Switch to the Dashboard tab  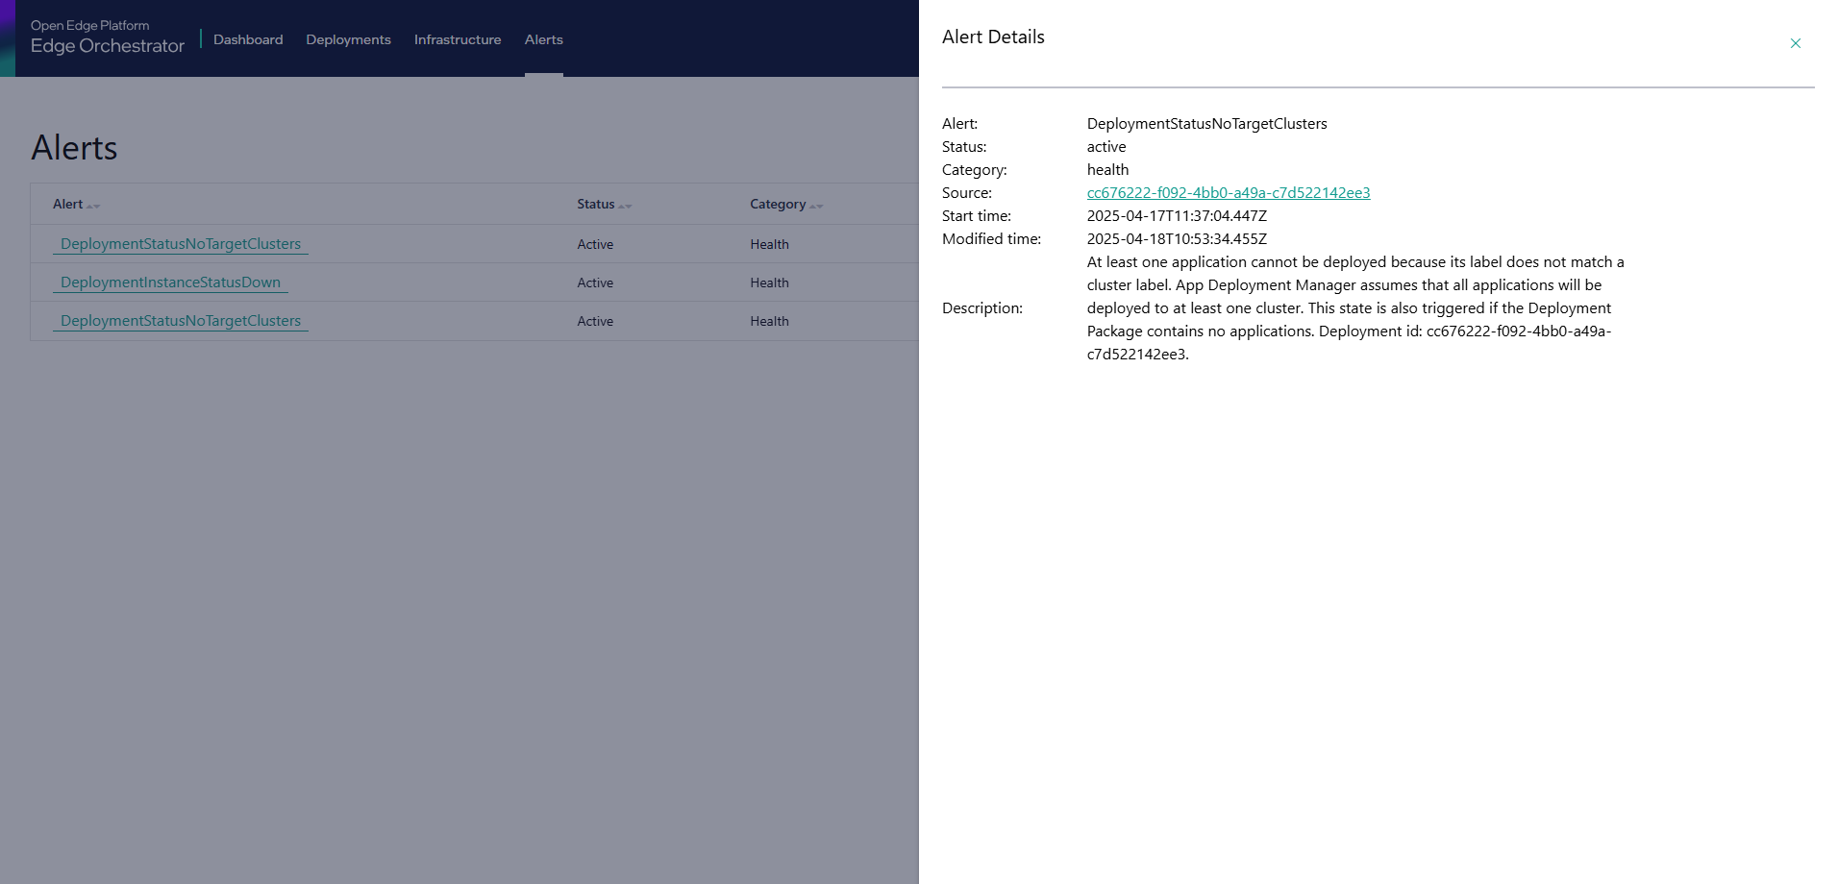[x=247, y=39]
